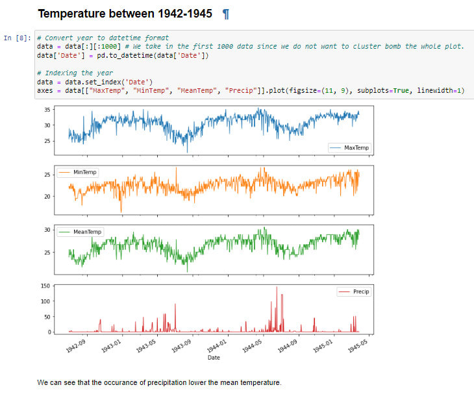Image resolution: width=474 pixels, height=396 pixels.
Task: Click the 1944-01 x-axis tick label
Action: point(216,346)
